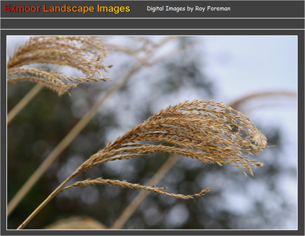Click the "Digital Images by Roy Foreman" text

pyautogui.click(x=189, y=9)
